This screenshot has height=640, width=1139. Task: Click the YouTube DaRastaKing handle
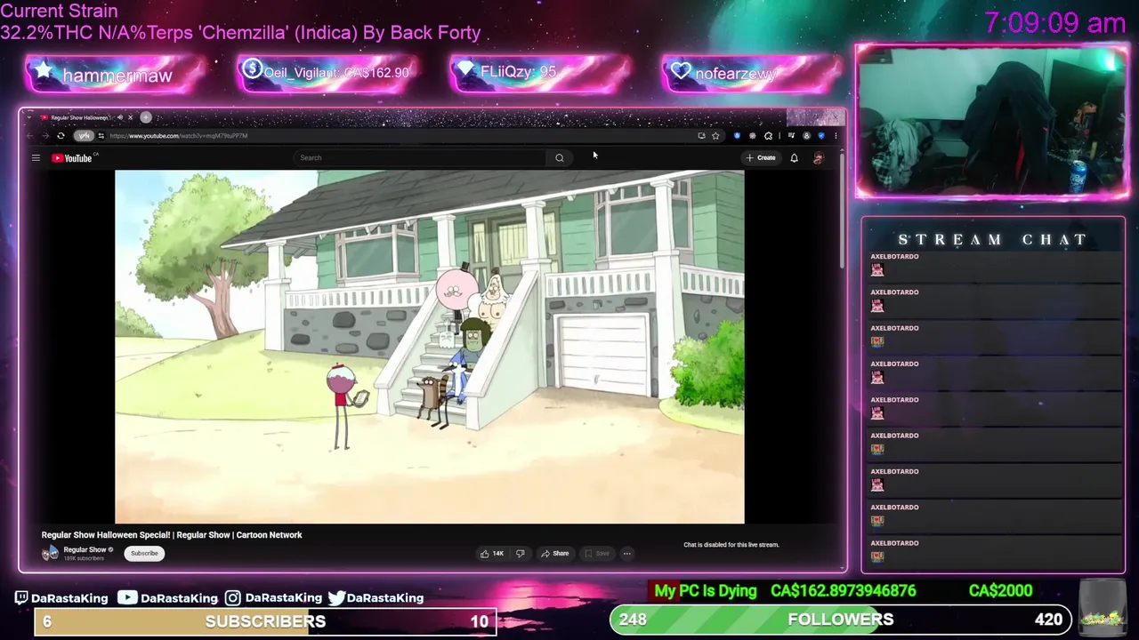tap(168, 598)
